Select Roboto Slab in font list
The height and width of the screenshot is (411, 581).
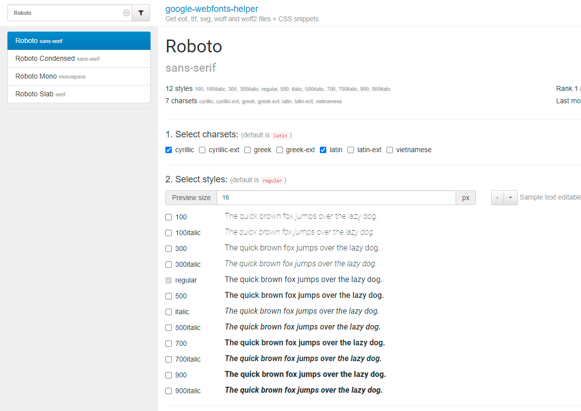79,94
